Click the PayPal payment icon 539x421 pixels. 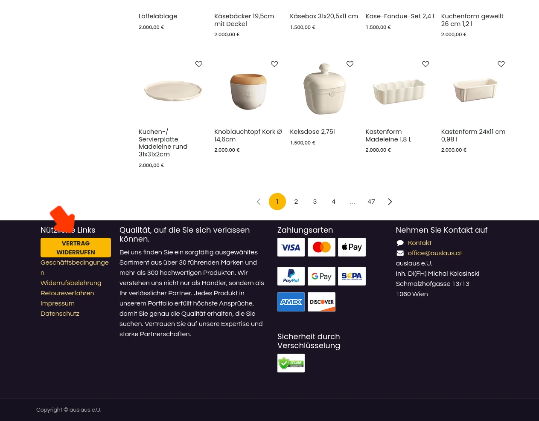click(291, 276)
